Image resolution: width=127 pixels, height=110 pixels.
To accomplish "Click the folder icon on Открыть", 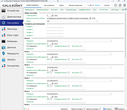I will (104, 109).
